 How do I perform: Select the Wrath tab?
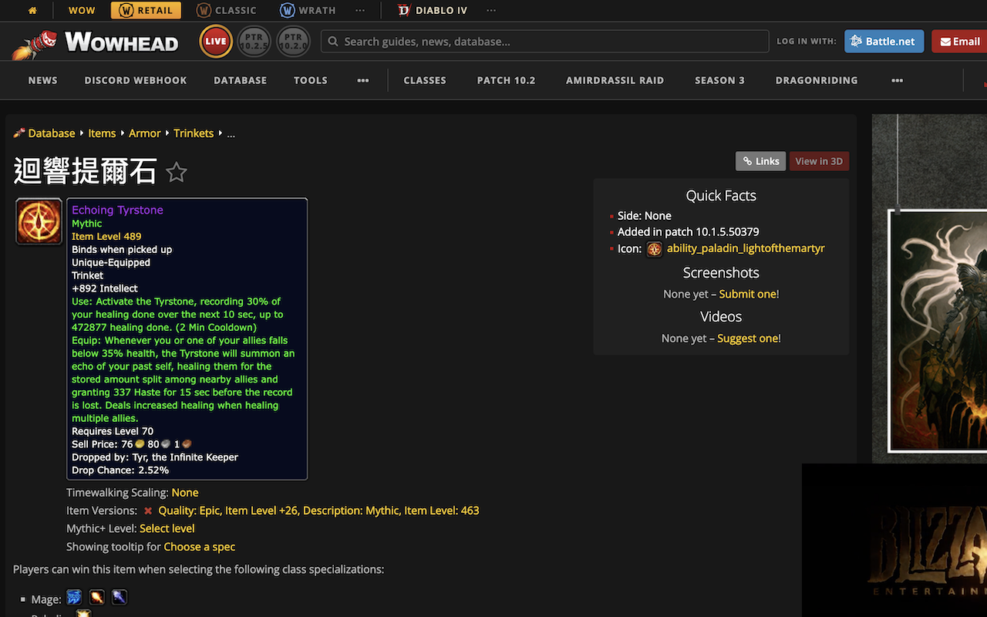click(x=308, y=11)
